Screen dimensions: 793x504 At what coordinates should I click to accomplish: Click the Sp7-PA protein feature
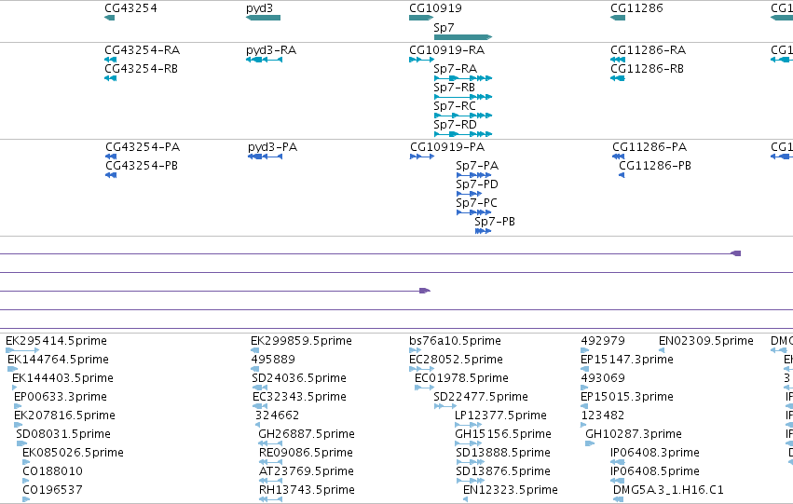(x=474, y=175)
